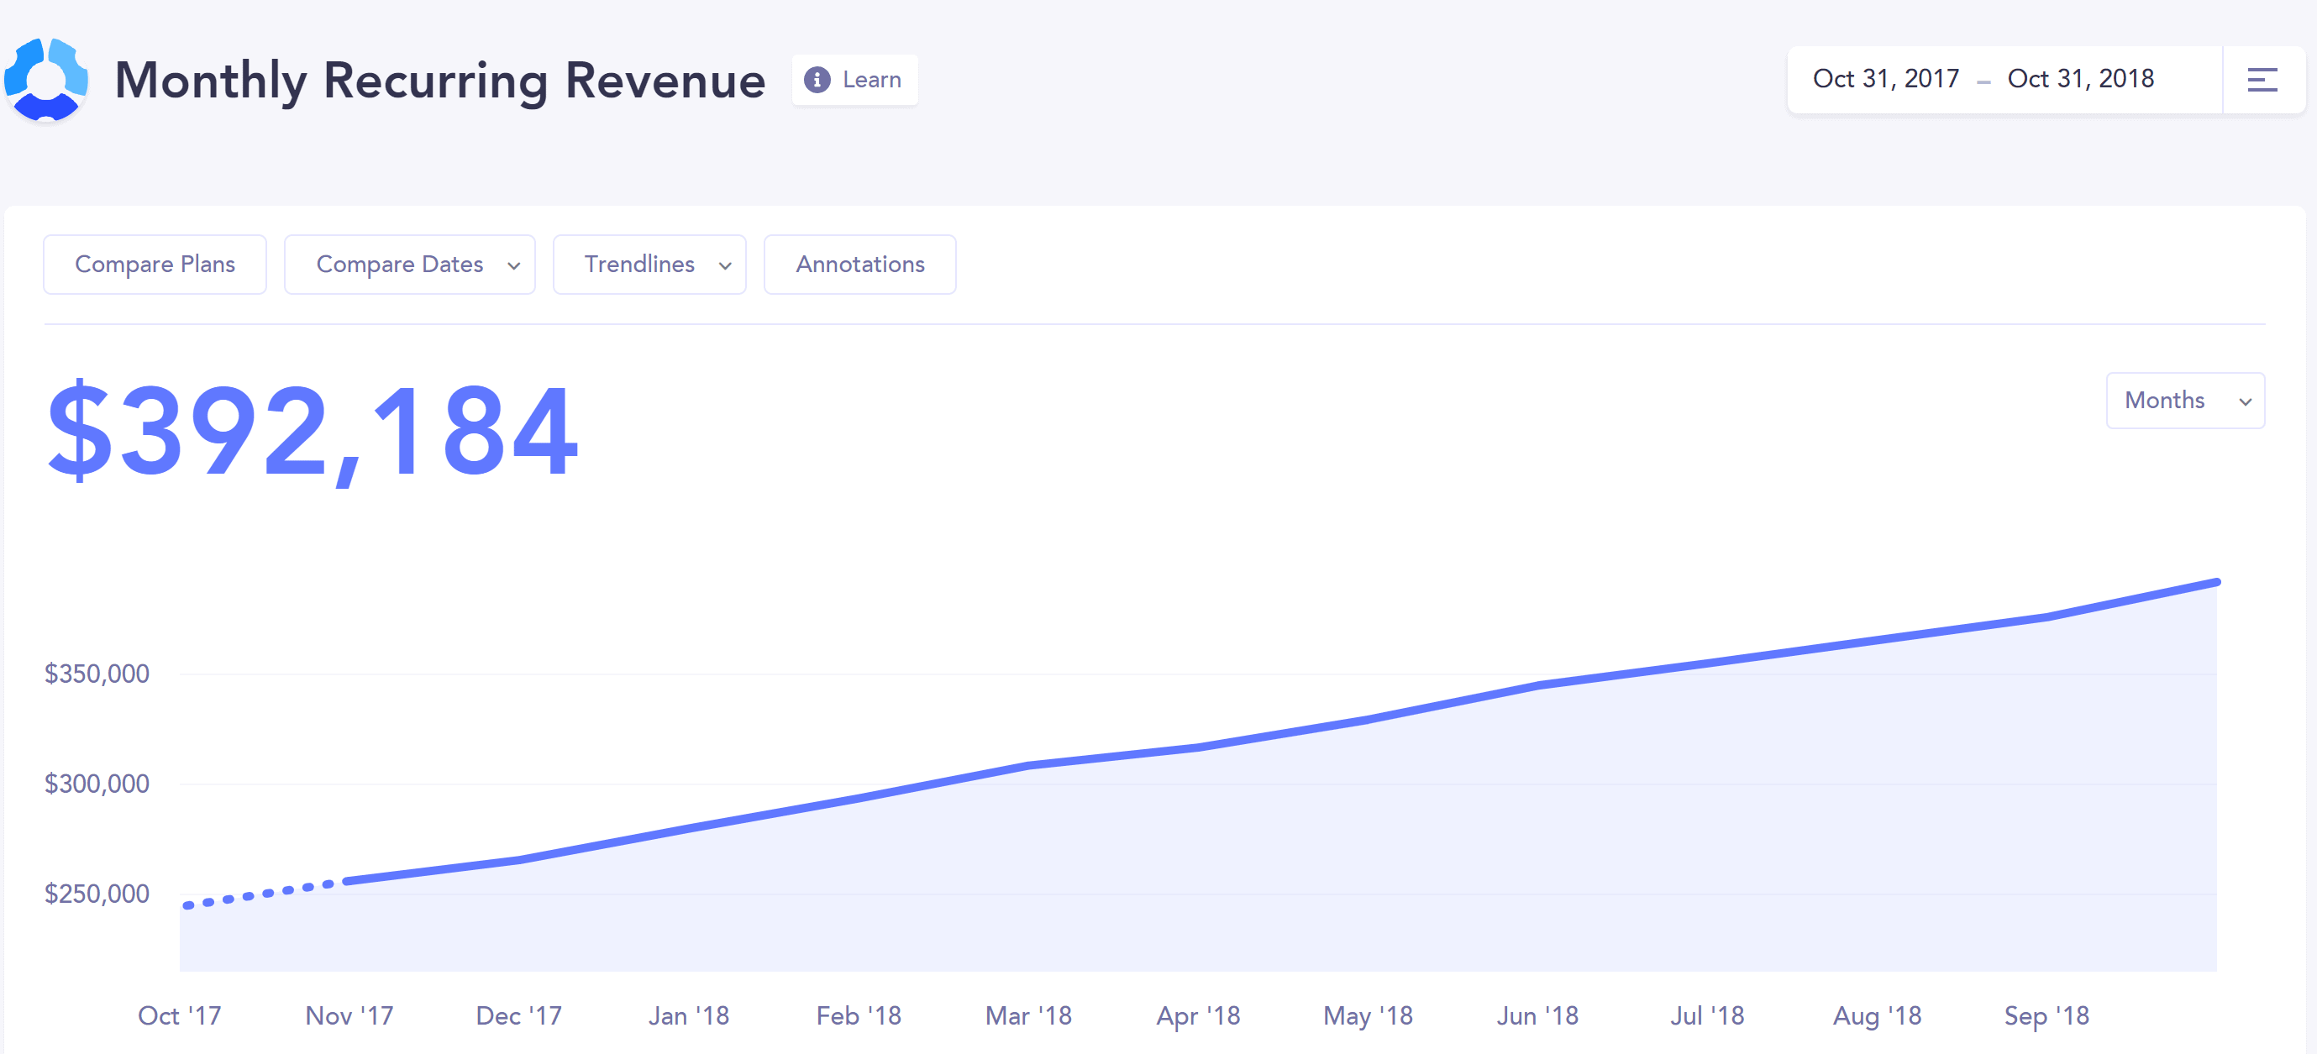Click the info icon beside Learn
This screenshot has height=1054, width=2317.
(817, 79)
